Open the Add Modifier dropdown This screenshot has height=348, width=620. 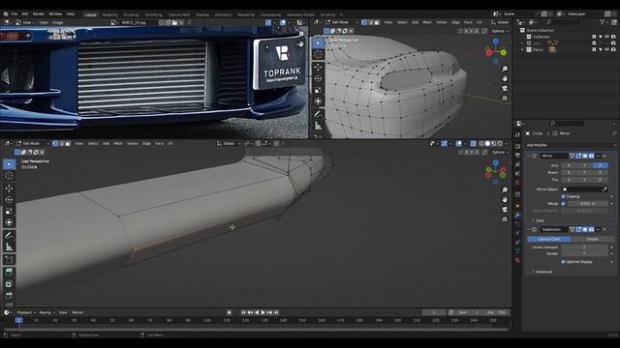tap(570, 145)
